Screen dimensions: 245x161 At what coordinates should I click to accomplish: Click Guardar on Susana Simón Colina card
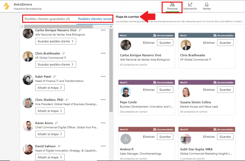[x=225, y=90]
